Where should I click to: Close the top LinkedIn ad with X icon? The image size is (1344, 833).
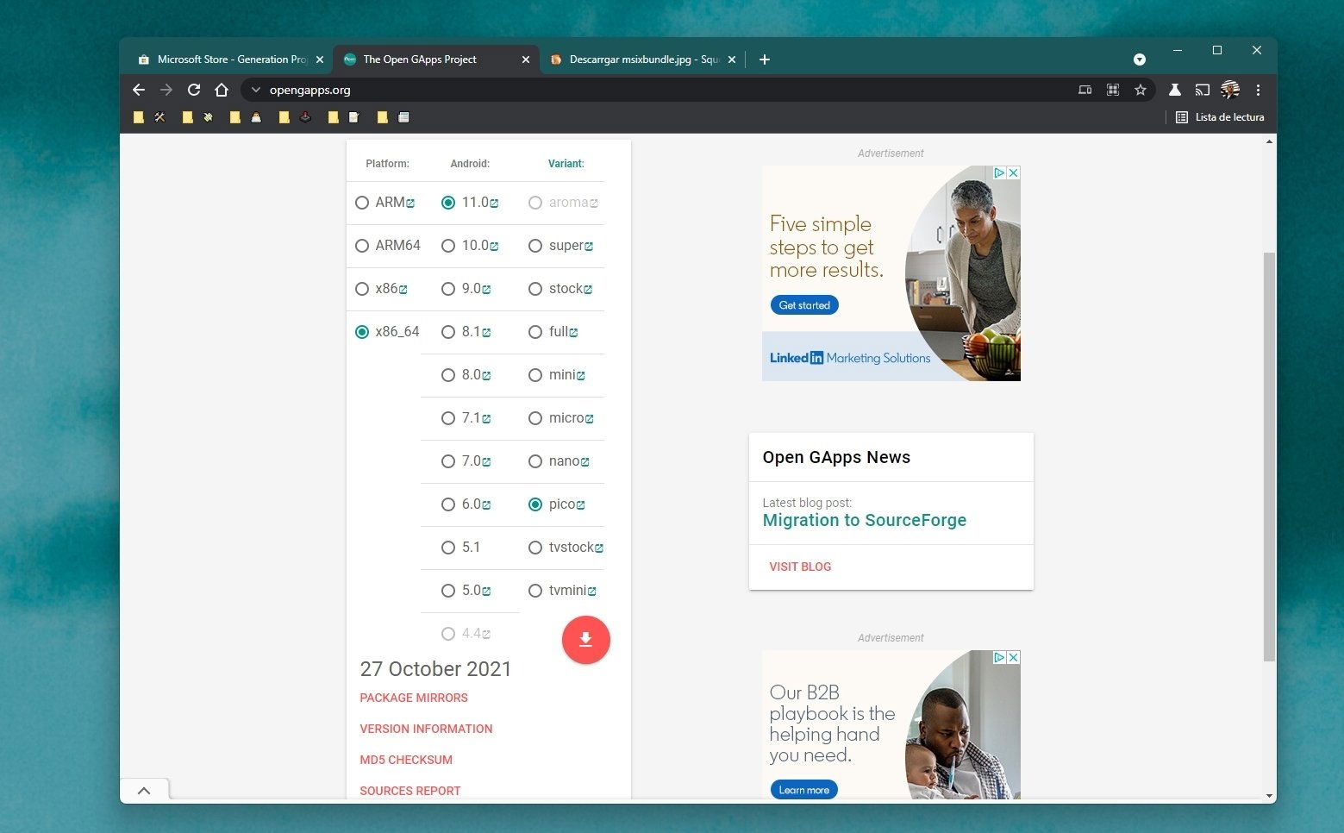coord(1014,172)
